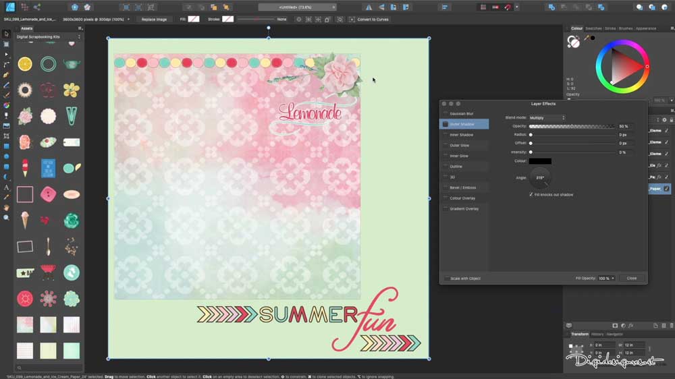Select the Ellipse shape tool

6,156
